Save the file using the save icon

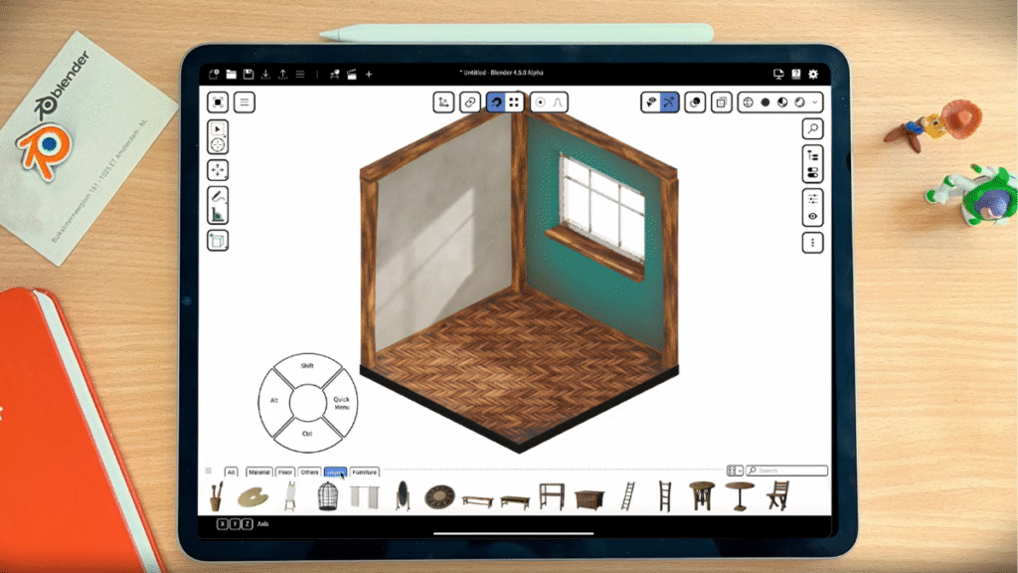(248, 75)
